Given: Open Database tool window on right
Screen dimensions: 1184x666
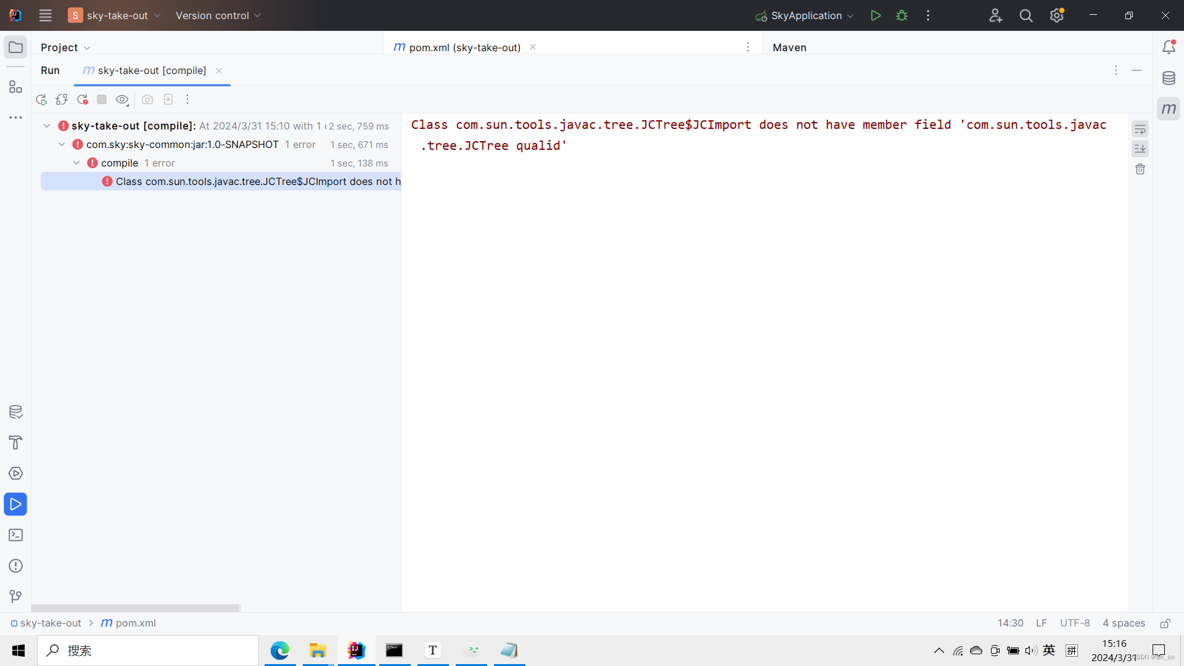Looking at the screenshot, I should pyautogui.click(x=1169, y=78).
